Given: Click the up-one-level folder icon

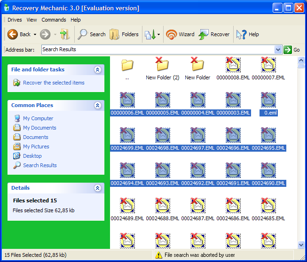Looking at the screenshot, I should (x=65, y=34).
